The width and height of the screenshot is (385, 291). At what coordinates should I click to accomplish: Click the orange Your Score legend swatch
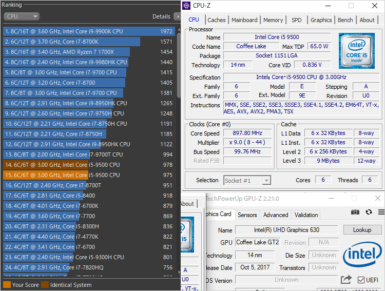[x=7, y=285]
